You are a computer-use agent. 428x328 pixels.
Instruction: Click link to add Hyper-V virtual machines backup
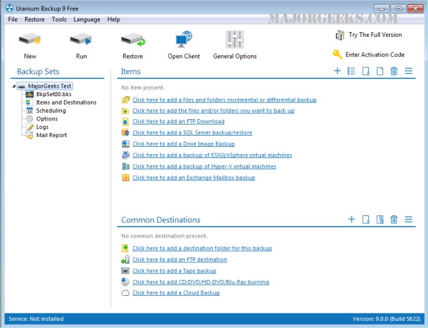click(204, 167)
